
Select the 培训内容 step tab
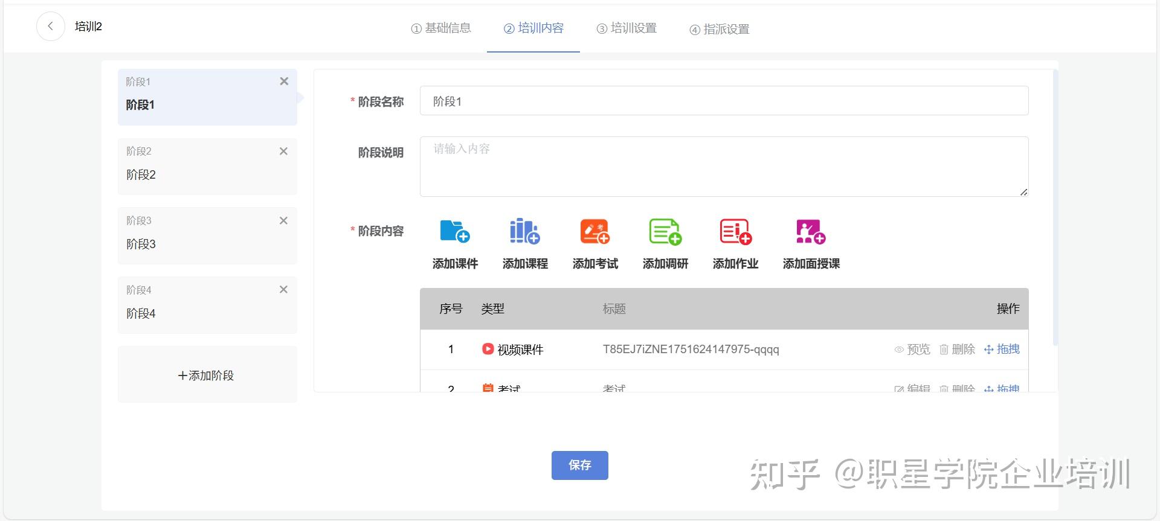[x=533, y=28]
